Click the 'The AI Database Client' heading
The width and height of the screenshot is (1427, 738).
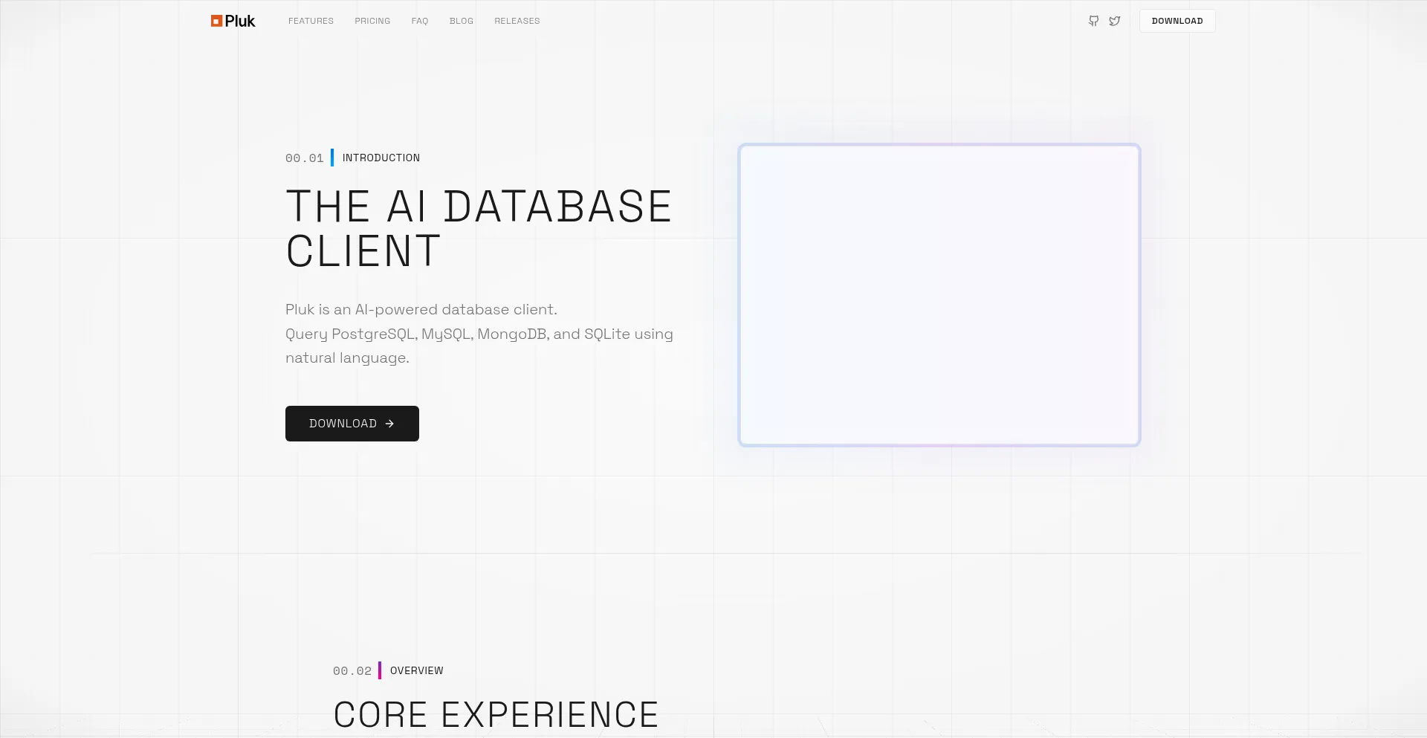click(x=479, y=228)
